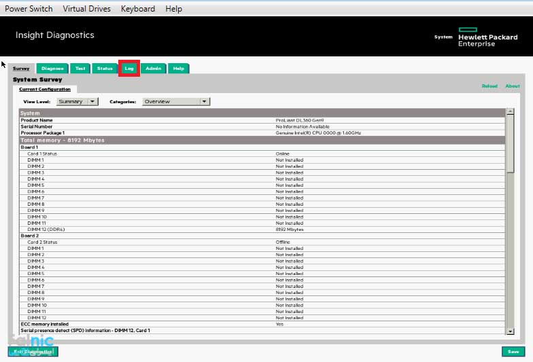Open the Virtual Drives menu
The width and height of the screenshot is (533, 362).
pos(87,9)
